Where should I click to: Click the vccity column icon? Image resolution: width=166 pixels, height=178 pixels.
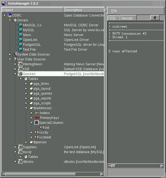37,132
